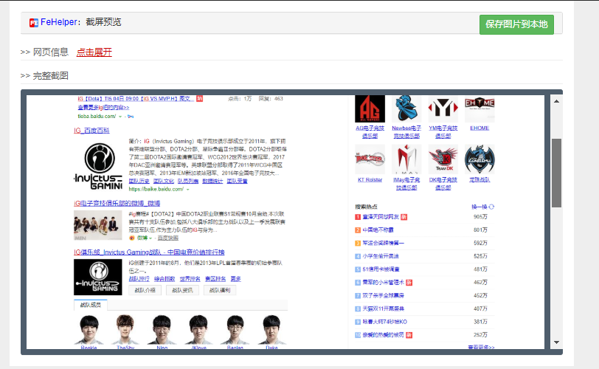Image resolution: width=599 pixels, height=369 pixels.
Task: Click Baolan's player portrait
Action: coord(235,330)
